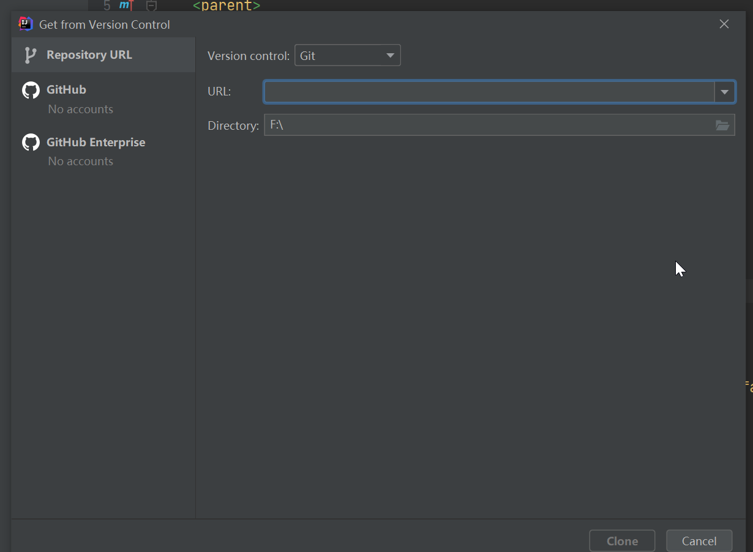The width and height of the screenshot is (753, 552).
Task: Click the Clone button
Action: pos(622,541)
